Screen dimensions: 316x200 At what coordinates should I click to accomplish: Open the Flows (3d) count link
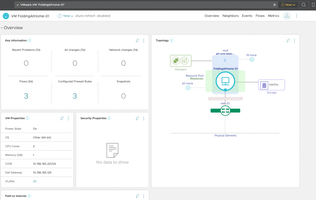[26, 96]
